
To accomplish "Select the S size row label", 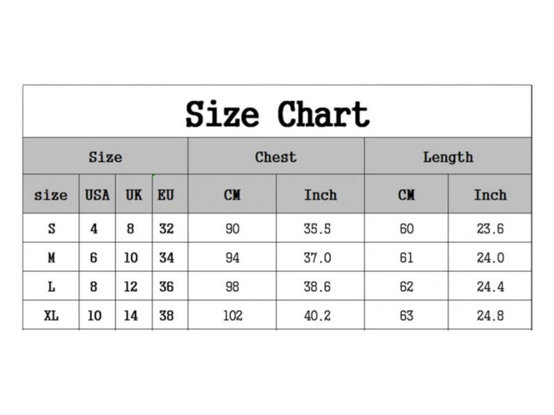I will point(51,228).
